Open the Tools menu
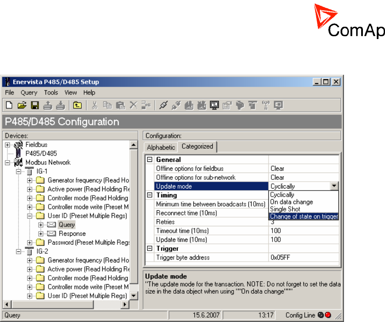 51,92
